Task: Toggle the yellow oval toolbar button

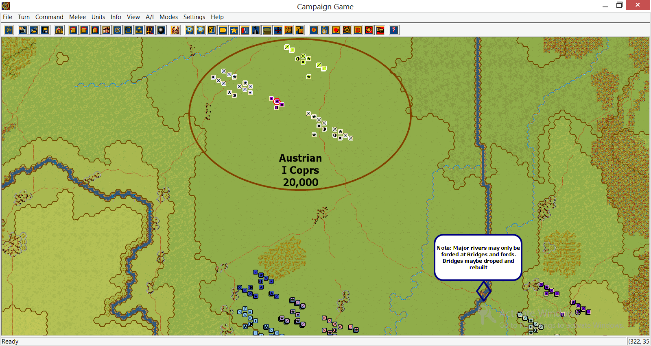Action: click(223, 30)
